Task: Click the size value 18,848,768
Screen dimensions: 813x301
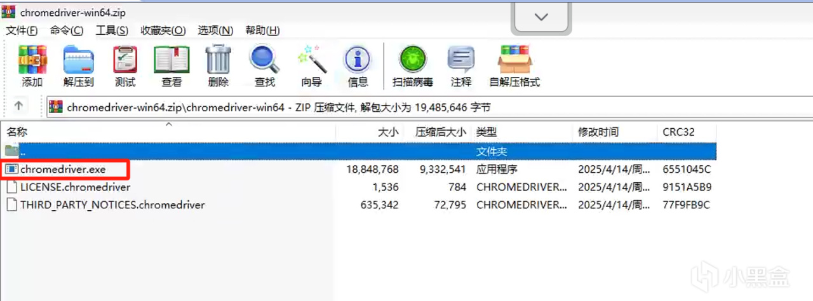Action: [x=373, y=170]
